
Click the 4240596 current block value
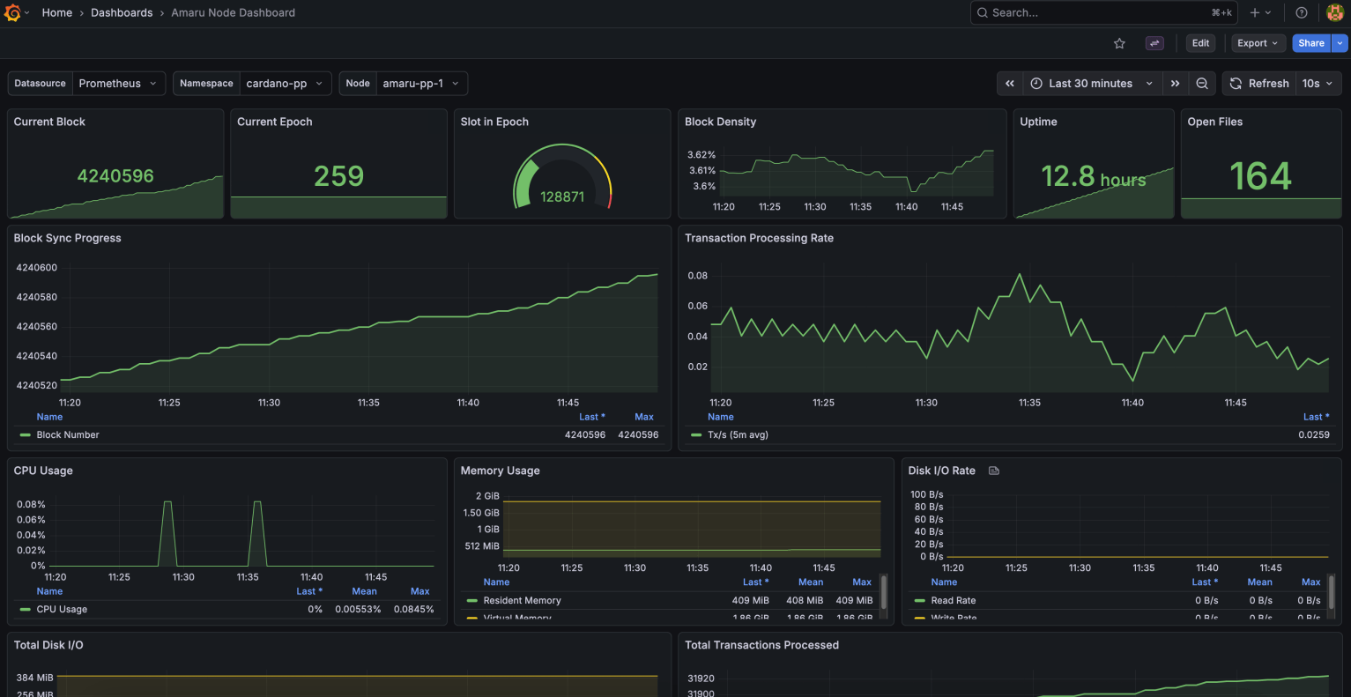click(x=115, y=175)
